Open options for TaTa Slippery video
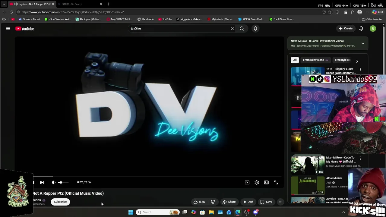The width and height of the screenshot is (386, 217). (360, 69)
